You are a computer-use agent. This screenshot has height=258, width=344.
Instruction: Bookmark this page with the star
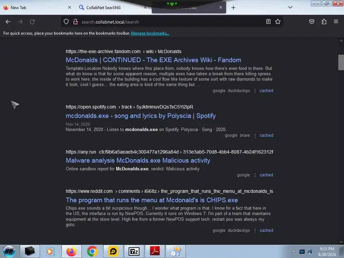coord(278,21)
